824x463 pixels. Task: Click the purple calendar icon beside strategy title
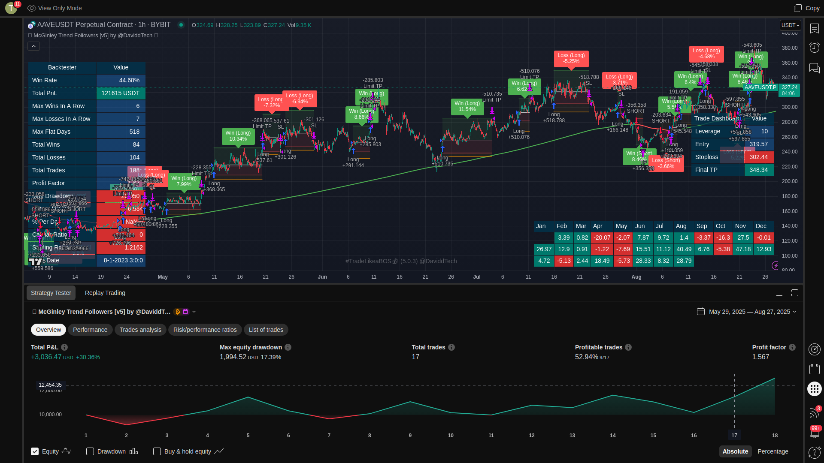[186, 312]
